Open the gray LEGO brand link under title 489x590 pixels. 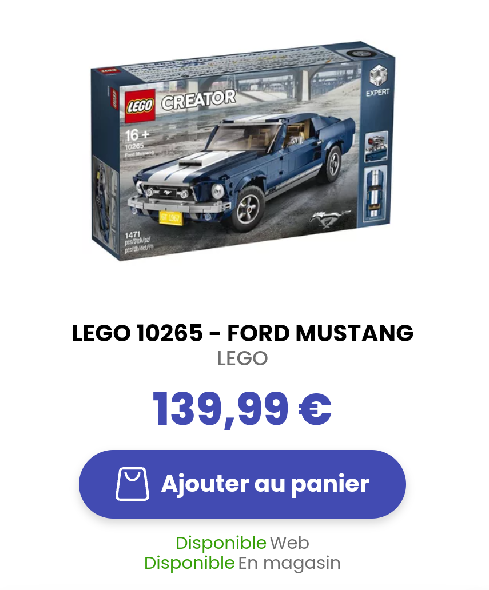click(x=242, y=358)
